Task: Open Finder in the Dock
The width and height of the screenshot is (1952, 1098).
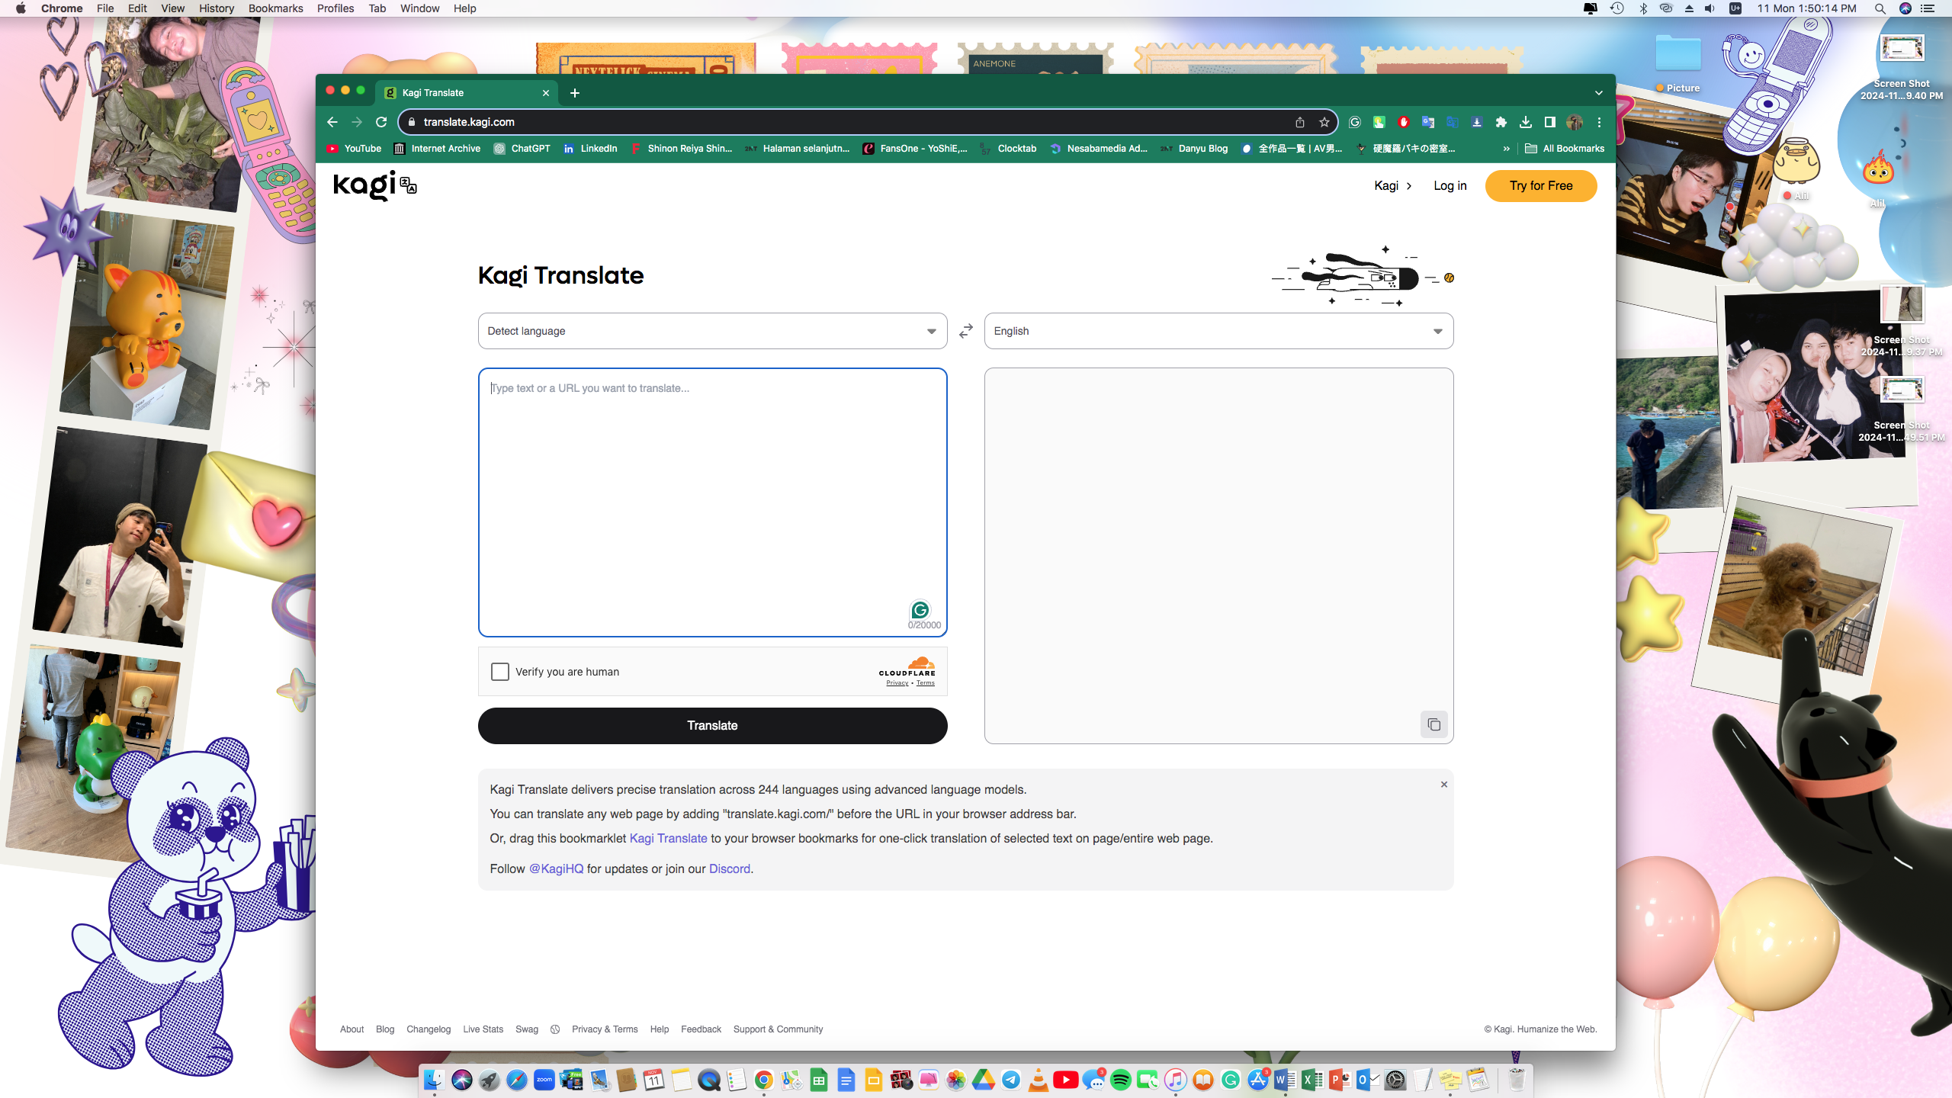Action: click(435, 1080)
